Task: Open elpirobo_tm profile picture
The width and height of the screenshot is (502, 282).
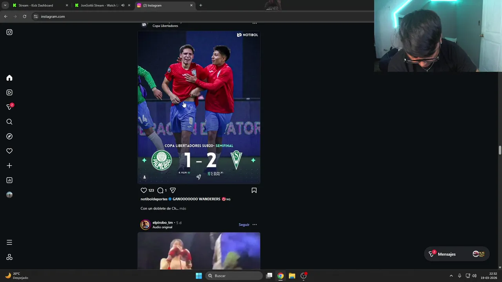Action: point(145,224)
